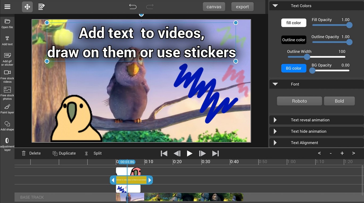This screenshot has height=203, width=364.
Task: Play the video preview
Action: click(x=189, y=153)
